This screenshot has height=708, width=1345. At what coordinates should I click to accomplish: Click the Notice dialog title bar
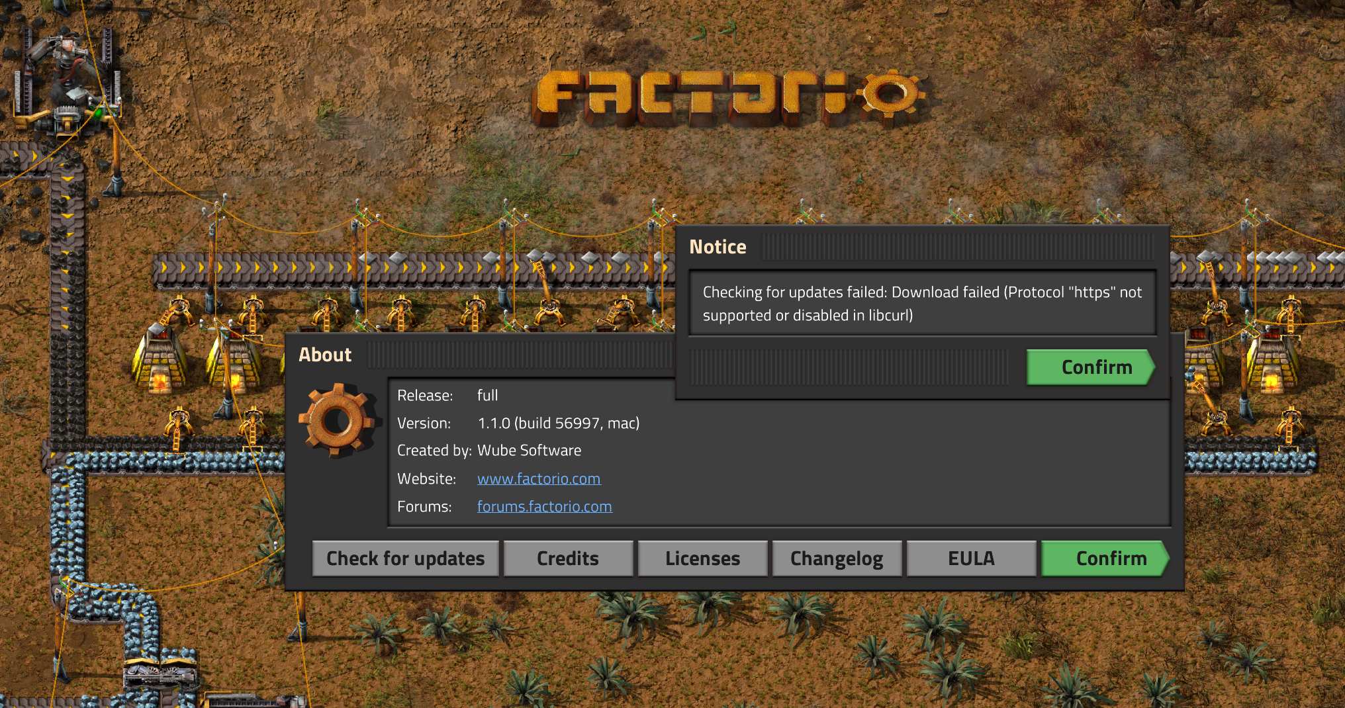[923, 247]
